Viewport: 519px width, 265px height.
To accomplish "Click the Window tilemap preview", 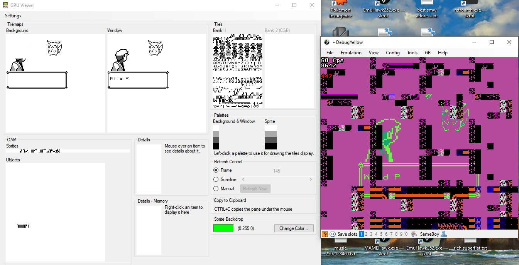I will (157, 83).
